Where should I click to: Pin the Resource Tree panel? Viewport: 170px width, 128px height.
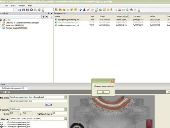[49, 13]
